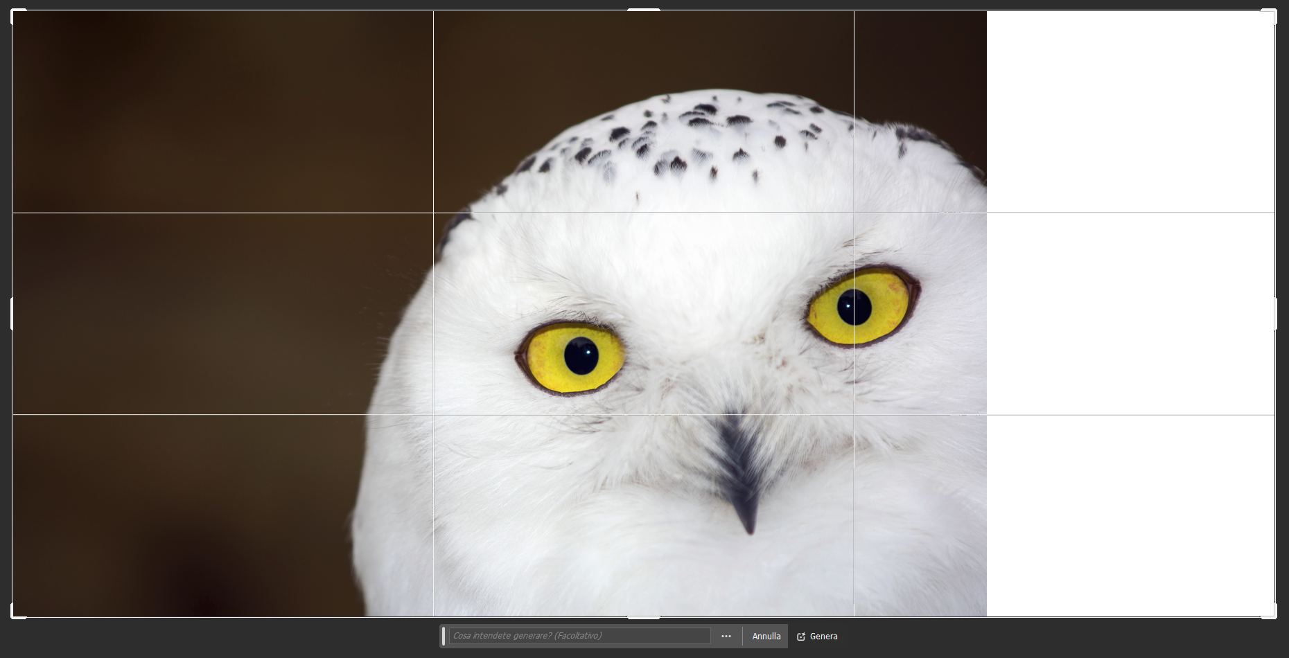Grab the right-middle edge crop handle
The height and width of the screenshot is (658, 1289).
pos(1276,314)
